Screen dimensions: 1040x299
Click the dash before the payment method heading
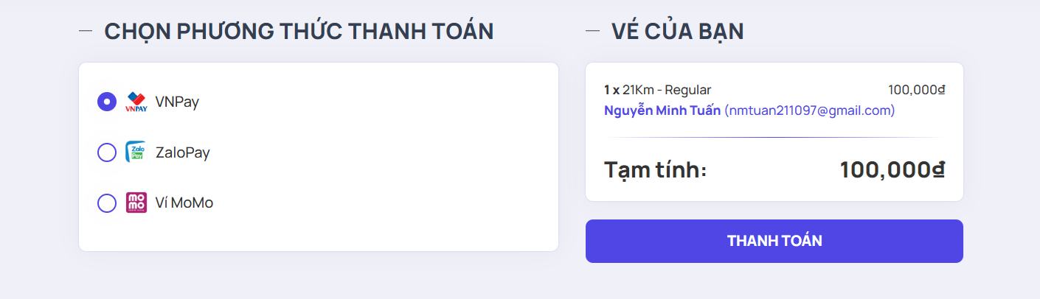86,31
